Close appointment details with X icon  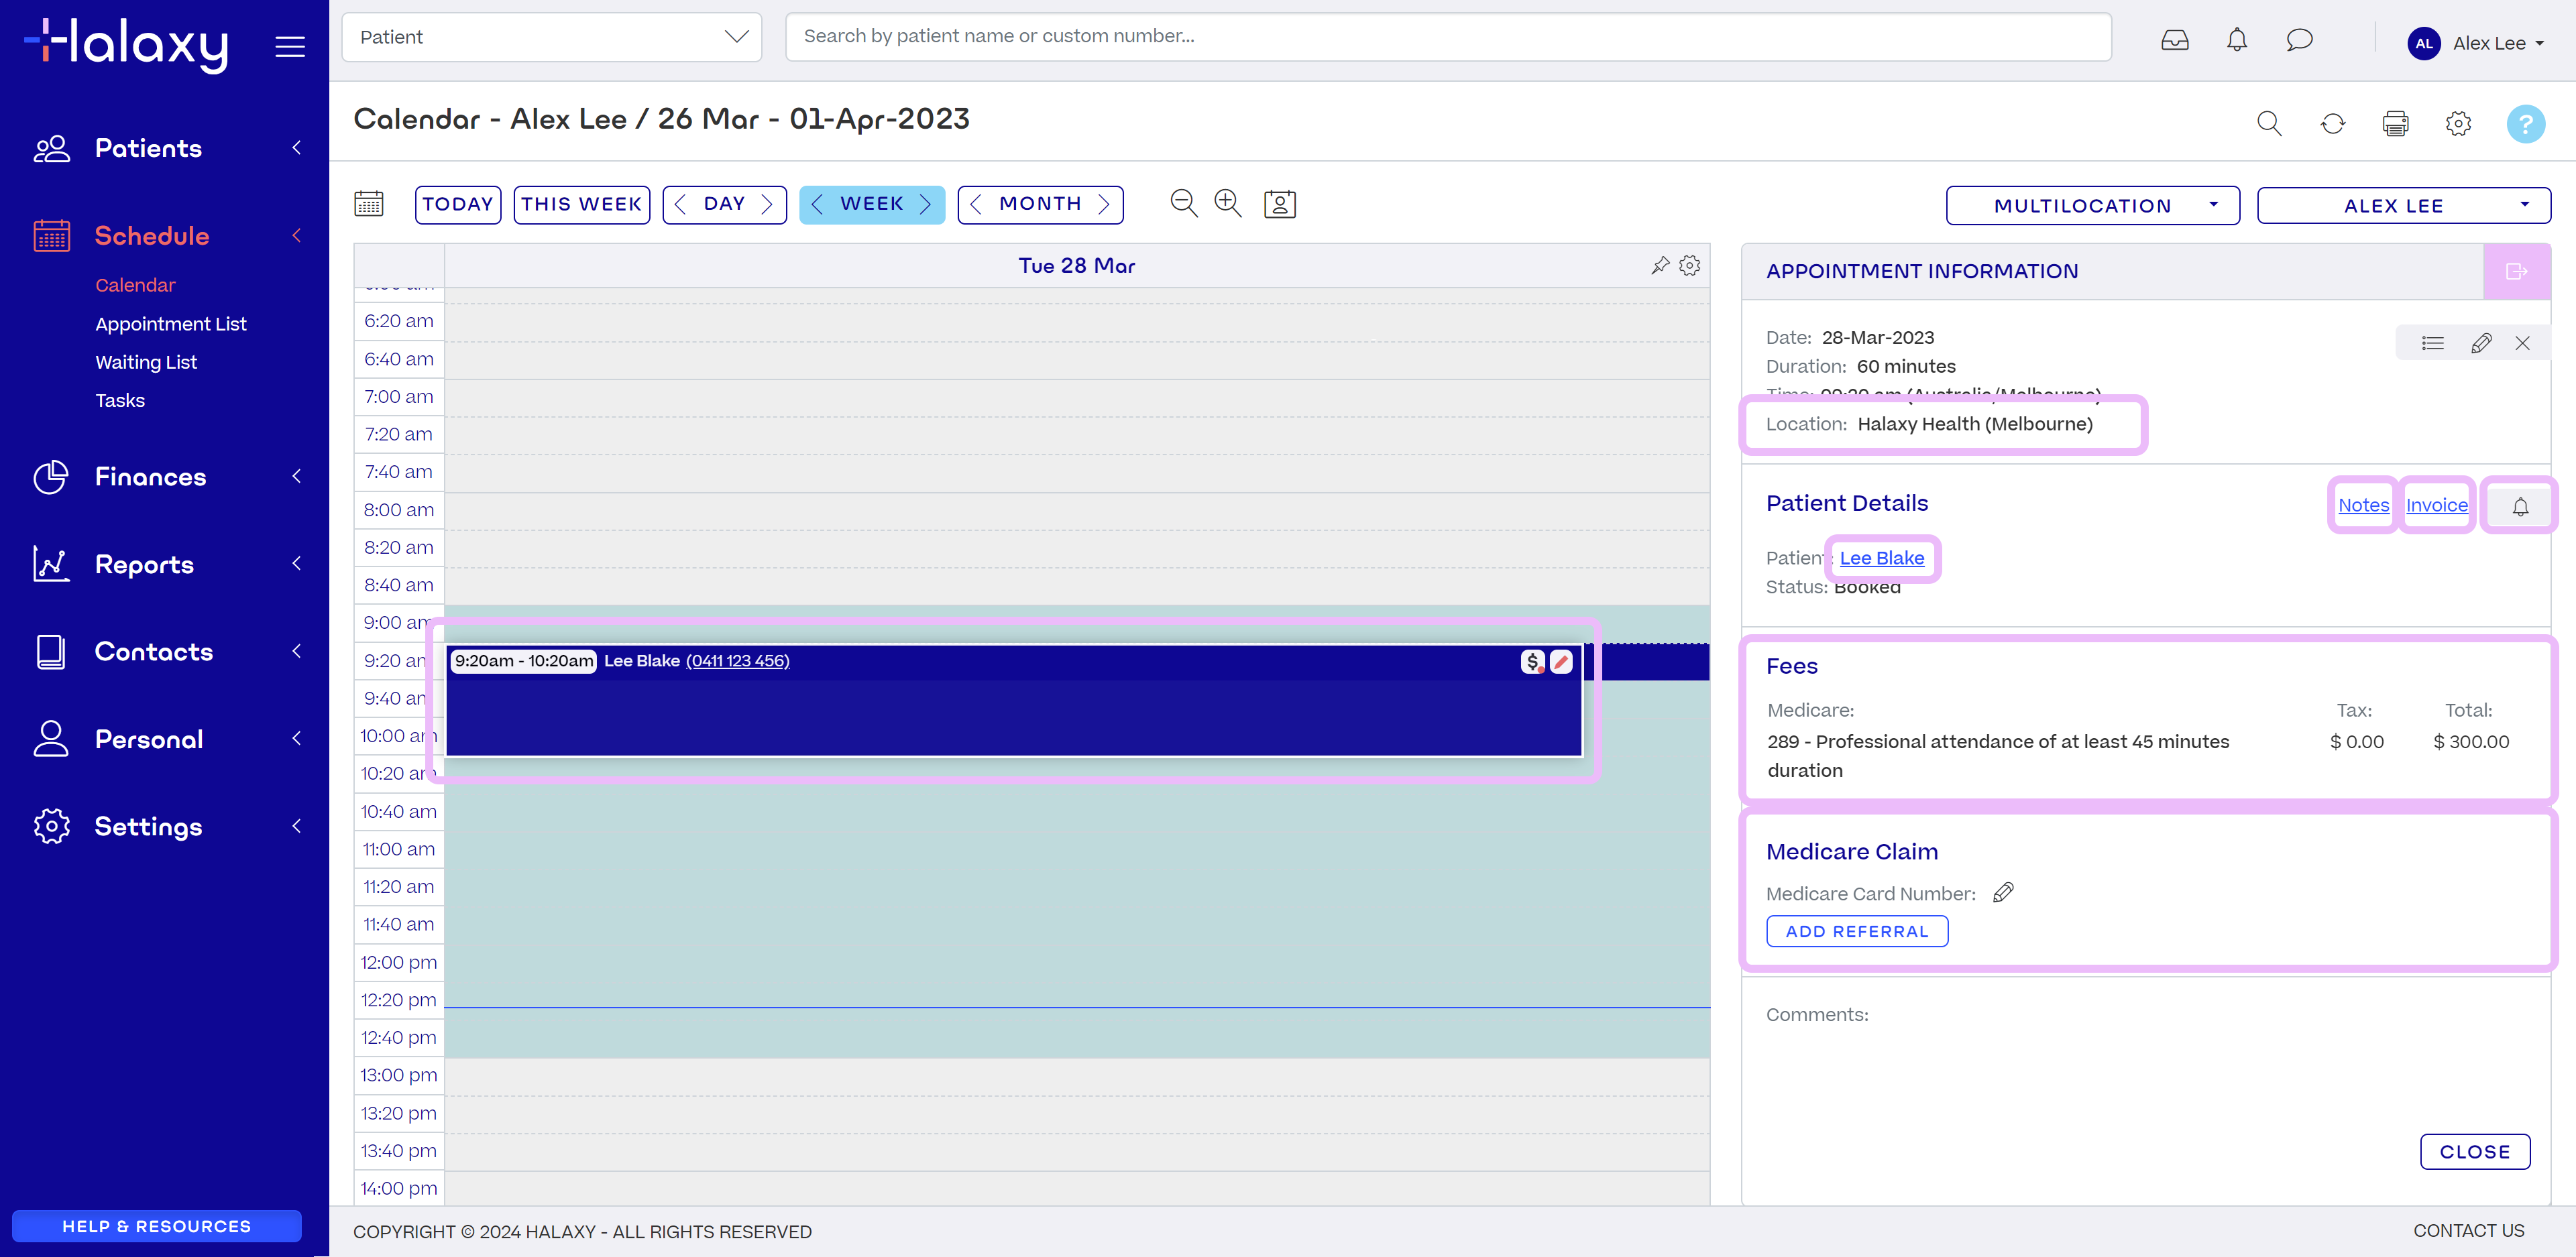tap(2522, 343)
